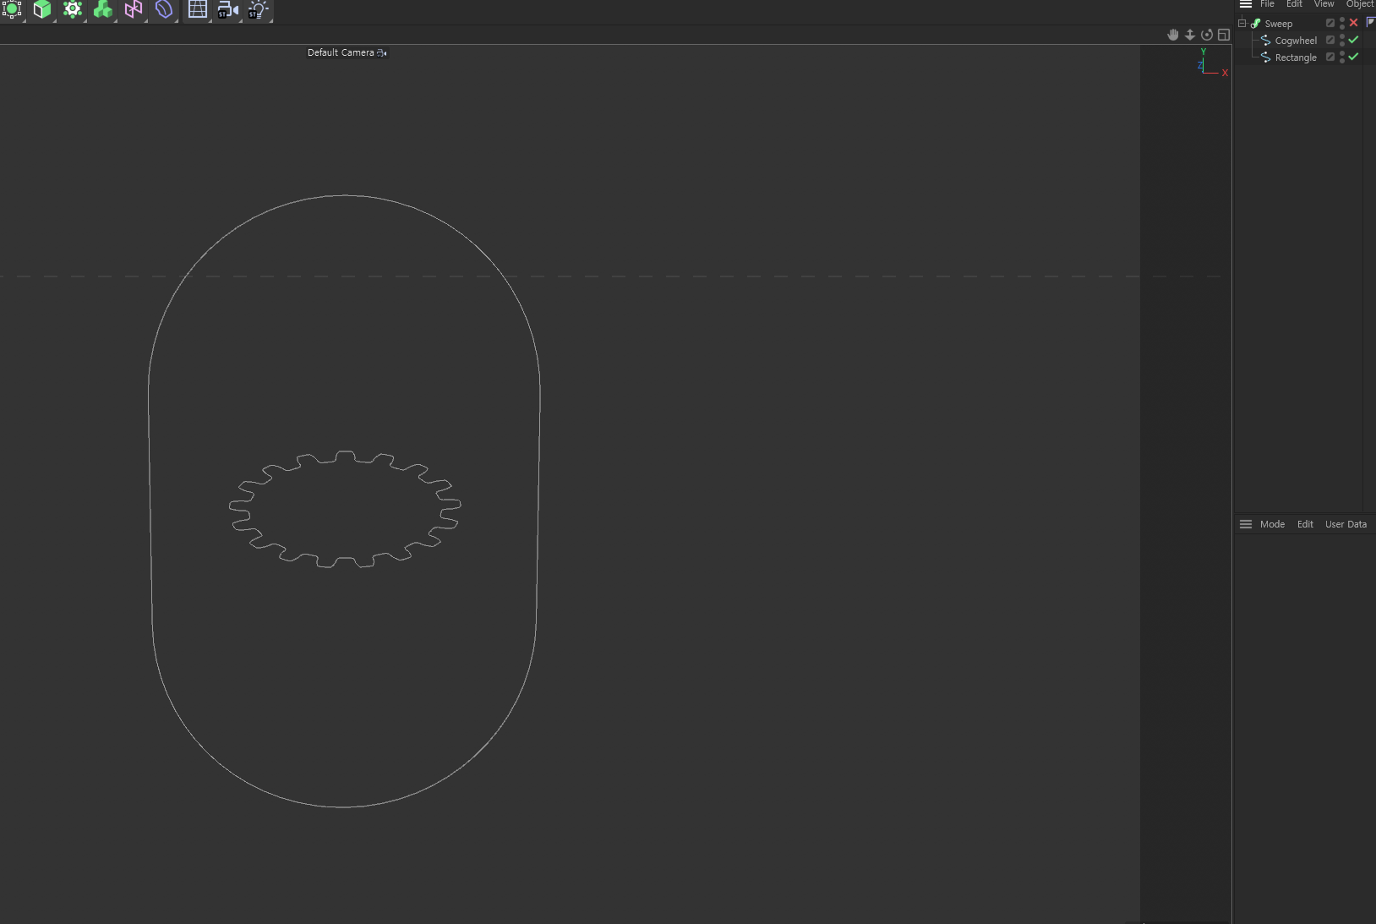Click the floor grid icon in toolbar
Viewport: 1376px width, 924px height.
click(197, 9)
